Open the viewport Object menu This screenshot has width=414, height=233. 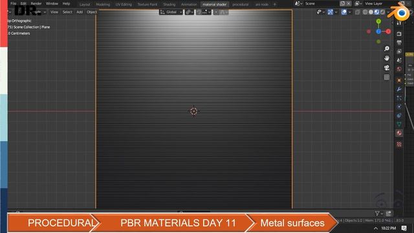tap(92, 12)
